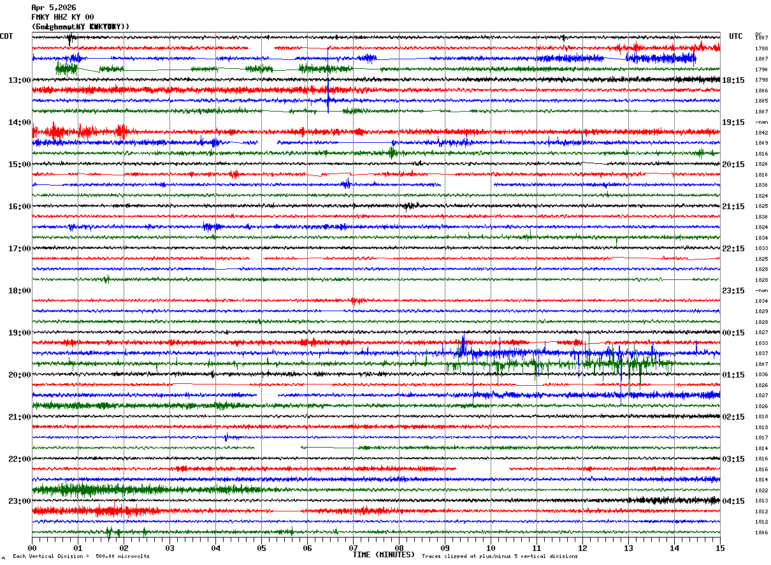Click the DC offset value 1837
The image size is (771, 565).
click(761, 353)
